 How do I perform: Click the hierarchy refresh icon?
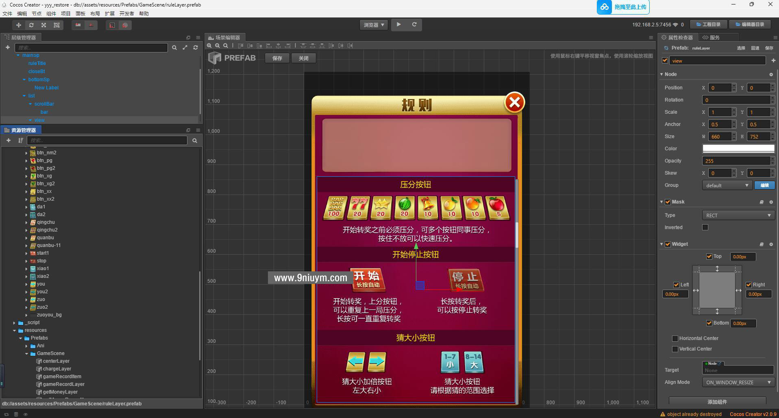[195, 48]
